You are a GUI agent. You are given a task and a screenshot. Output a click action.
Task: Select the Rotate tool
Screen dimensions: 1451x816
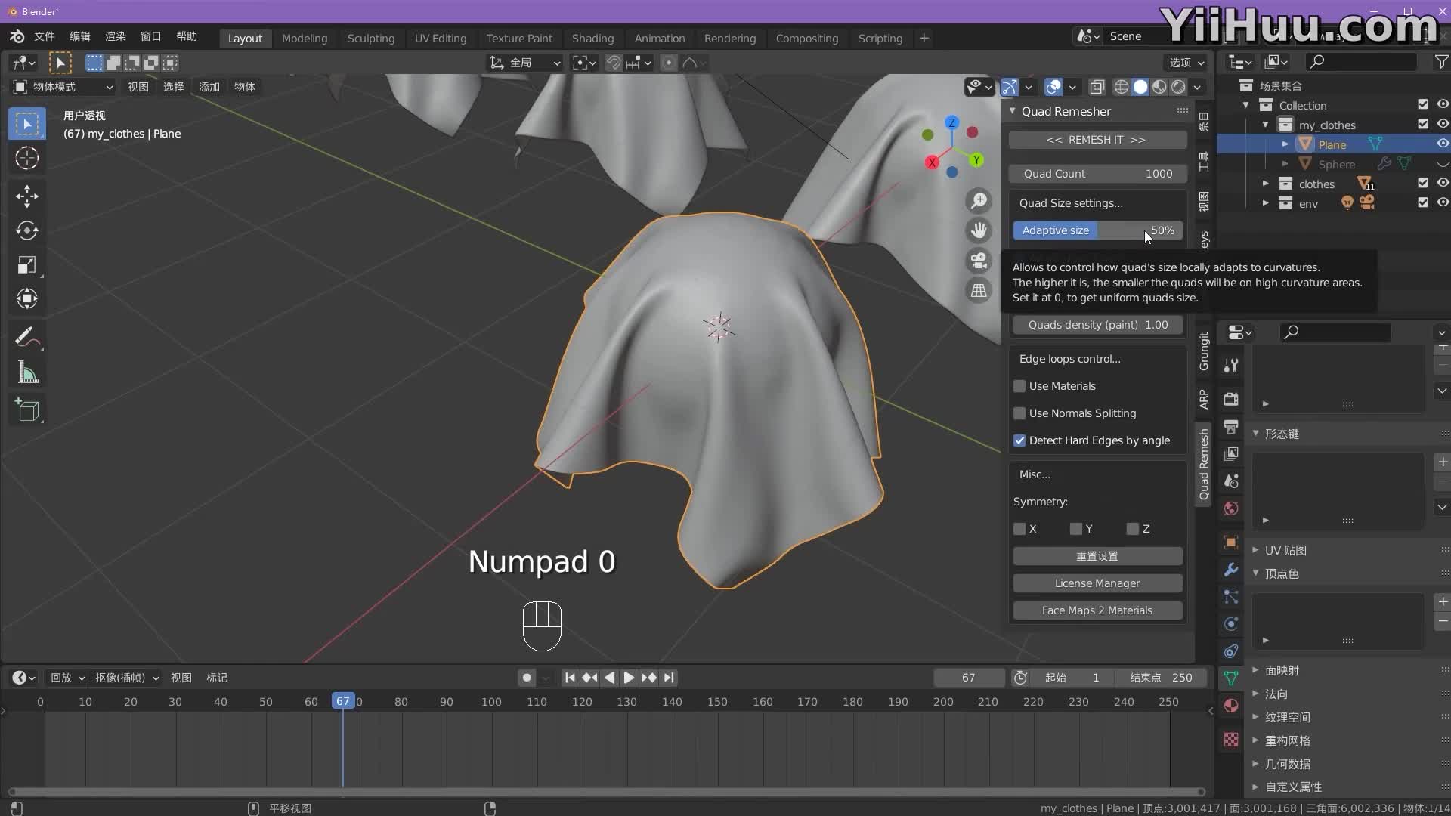point(27,230)
